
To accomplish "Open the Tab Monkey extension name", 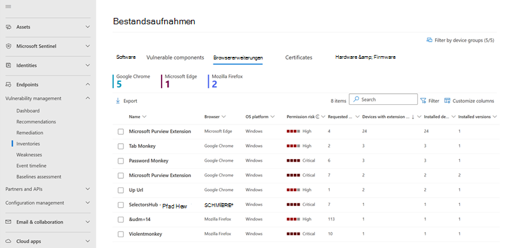I will point(142,146).
